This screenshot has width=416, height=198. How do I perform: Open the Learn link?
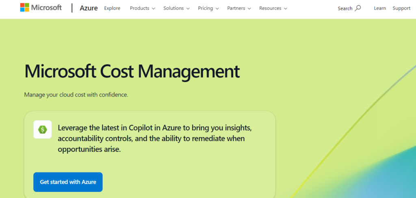pos(380,8)
